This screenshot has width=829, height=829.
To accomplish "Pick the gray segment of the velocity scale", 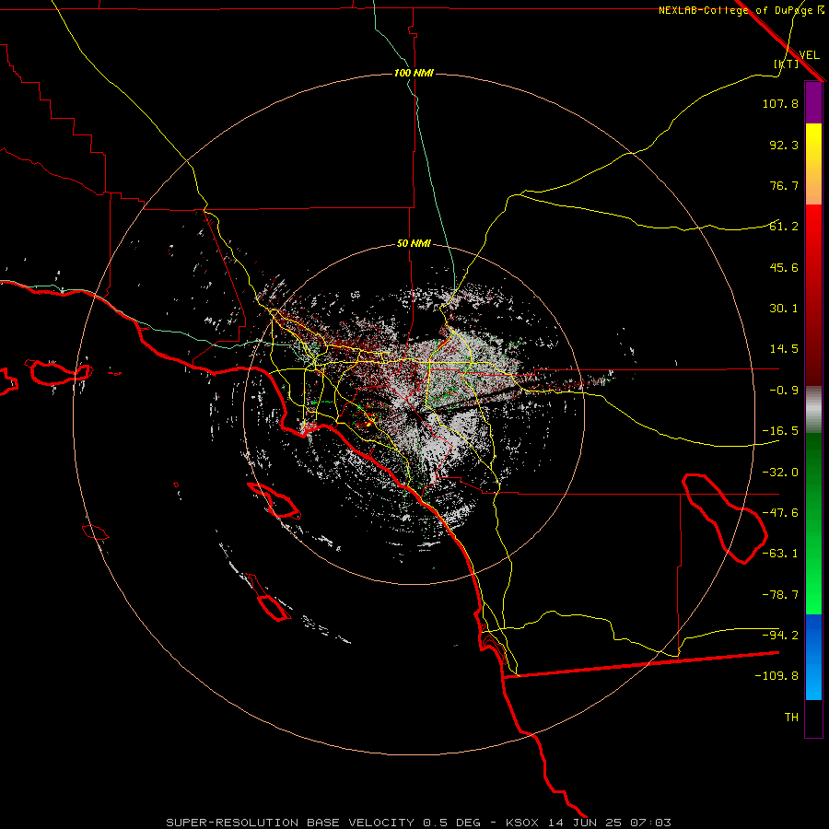I will [813, 409].
